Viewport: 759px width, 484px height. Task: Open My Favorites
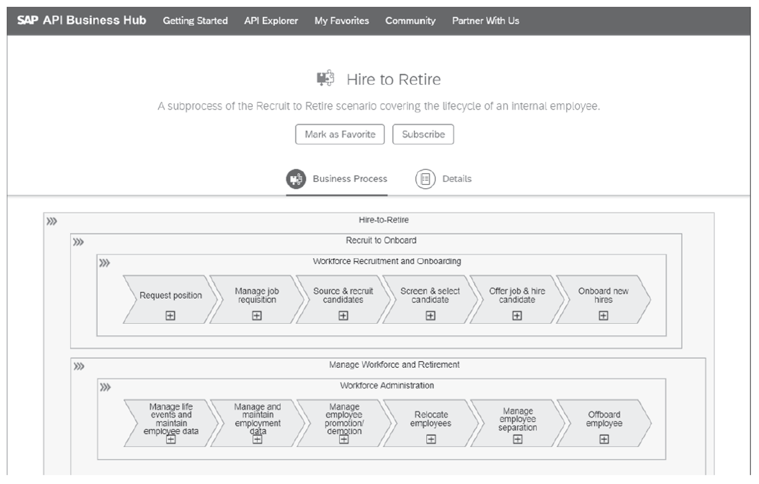pyautogui.click(x=342, y=21)
